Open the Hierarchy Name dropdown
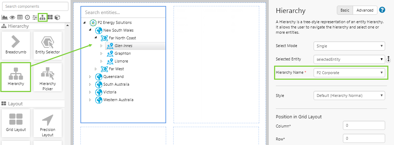The height and width of the screenshot is (145, 394). coord(349,73)
